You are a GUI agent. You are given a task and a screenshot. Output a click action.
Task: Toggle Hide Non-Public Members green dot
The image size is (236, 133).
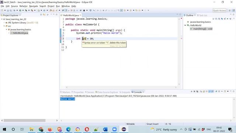228,19
